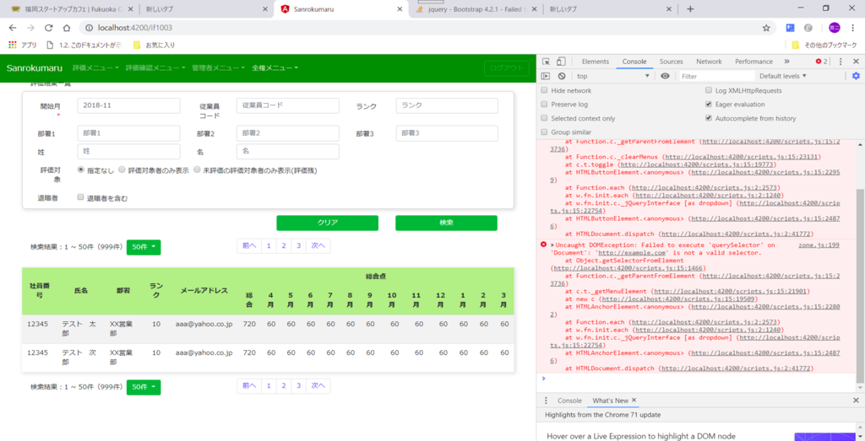Image resolution: width=865 pixels, height=441 pixels.
Task: Open console settings gear icon
Action: coord(856,76)
